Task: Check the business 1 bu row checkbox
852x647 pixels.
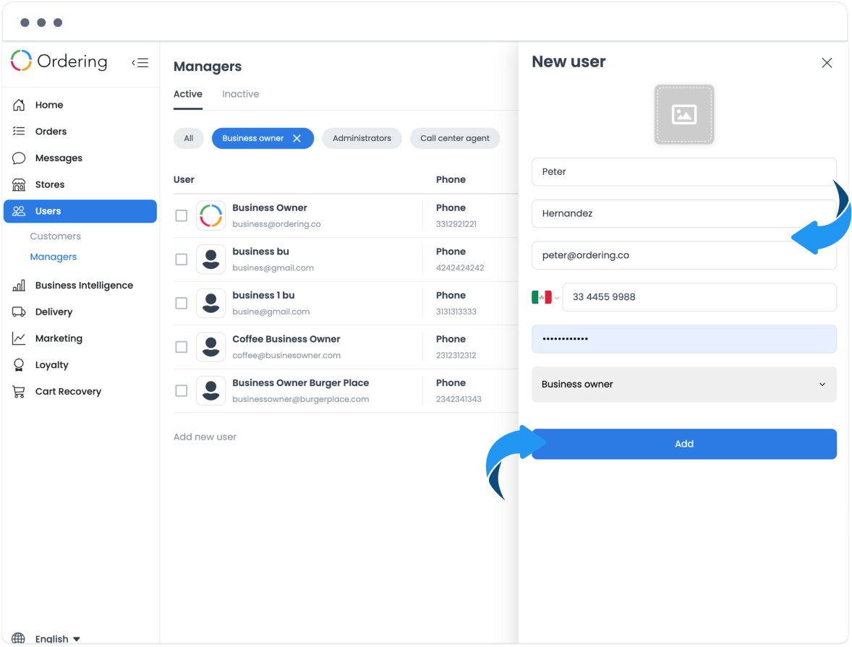Action: 182,303
